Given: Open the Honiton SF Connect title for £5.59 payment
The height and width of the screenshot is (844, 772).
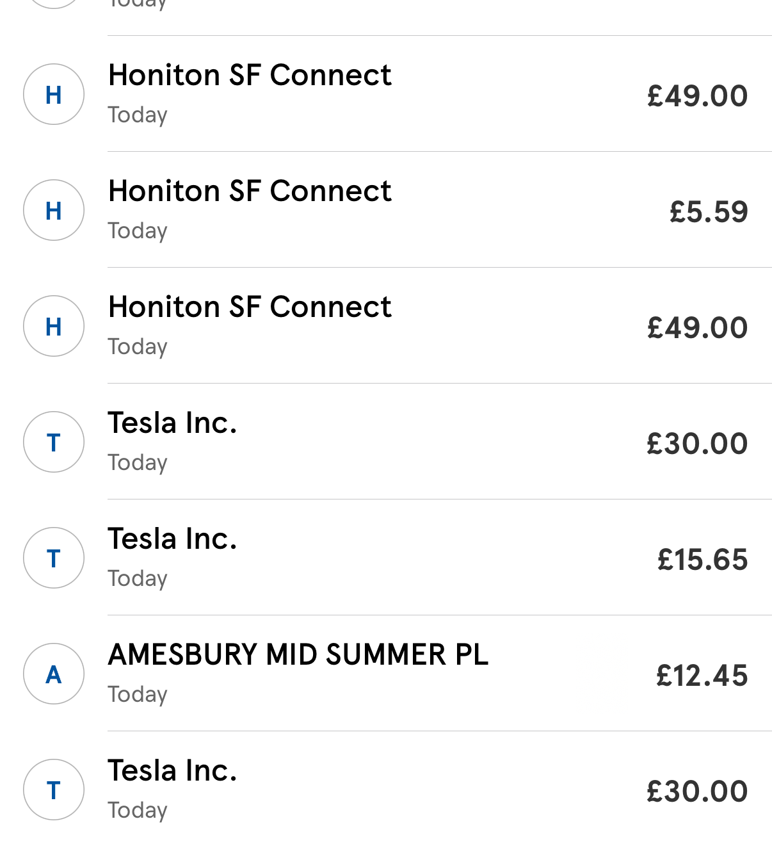Looking at the screenshot, I should click(250, 191).
